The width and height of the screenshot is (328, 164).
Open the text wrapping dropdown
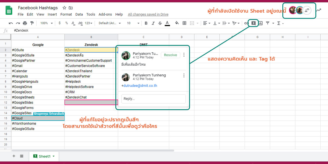tap(226, 23)
